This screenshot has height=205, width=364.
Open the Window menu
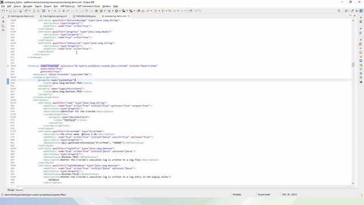pos(106,6)
